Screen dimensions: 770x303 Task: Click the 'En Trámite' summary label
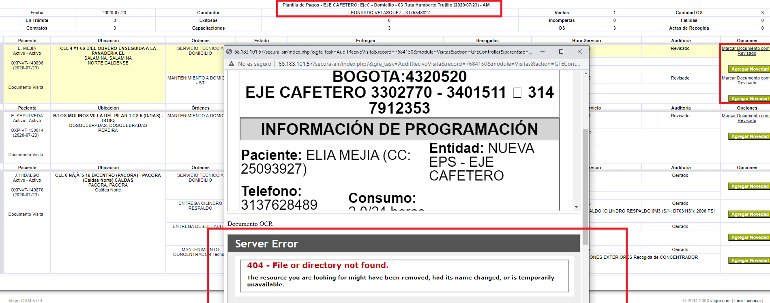37,20
